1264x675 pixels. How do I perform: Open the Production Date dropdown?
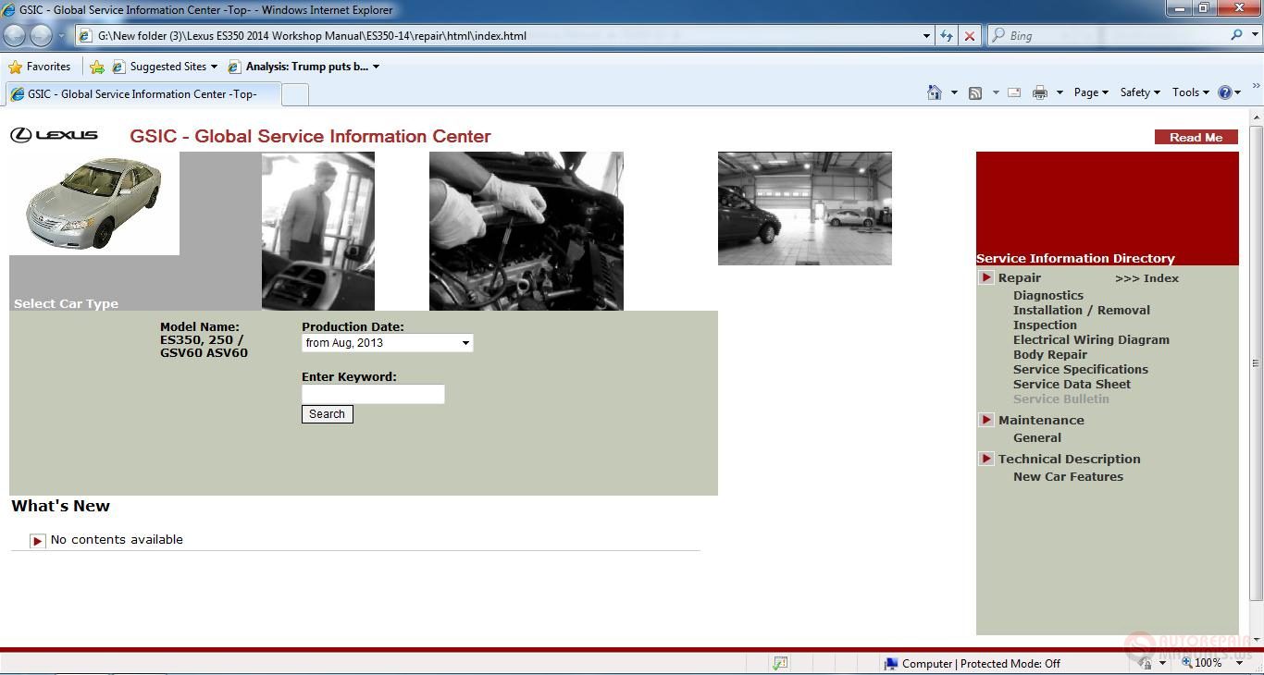tap(387, 343)
